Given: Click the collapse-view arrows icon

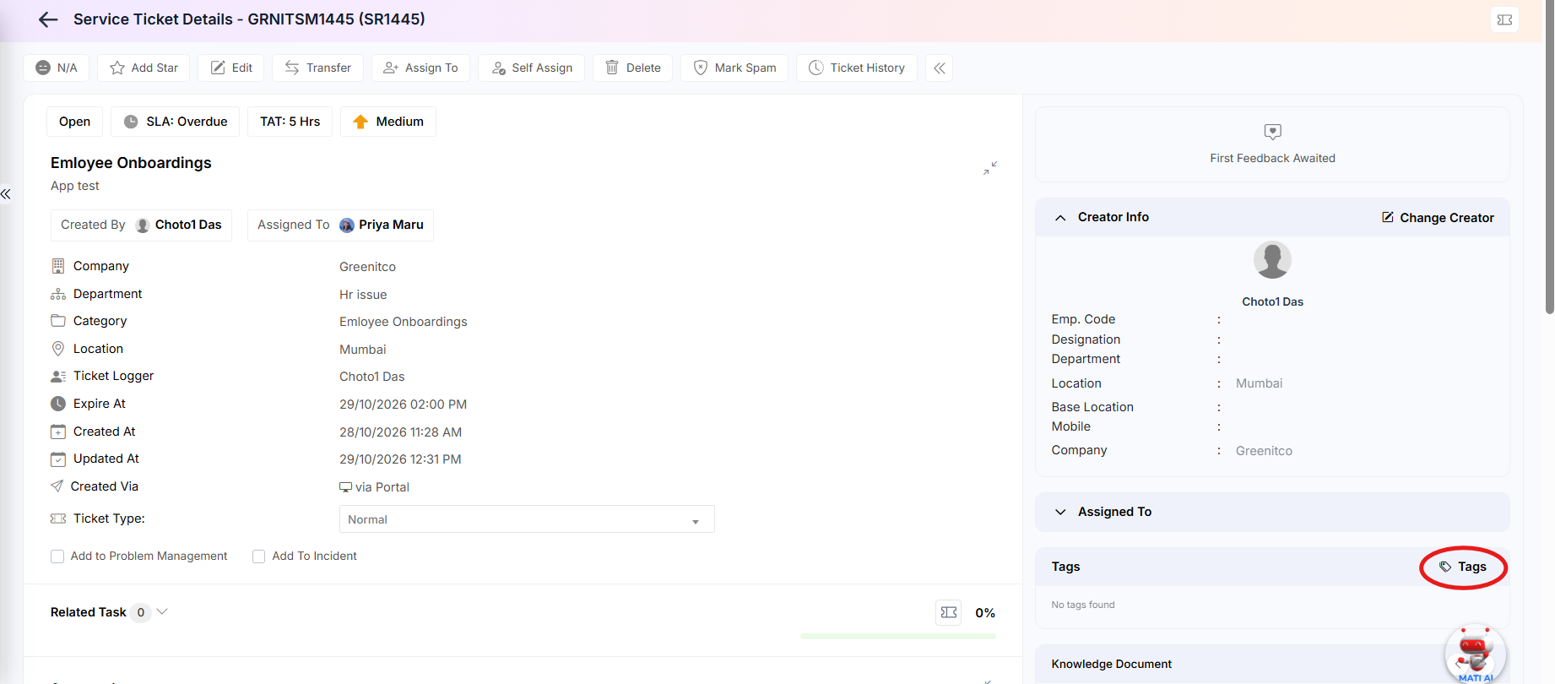Looking at the screenshot, I should click(990, 168).
